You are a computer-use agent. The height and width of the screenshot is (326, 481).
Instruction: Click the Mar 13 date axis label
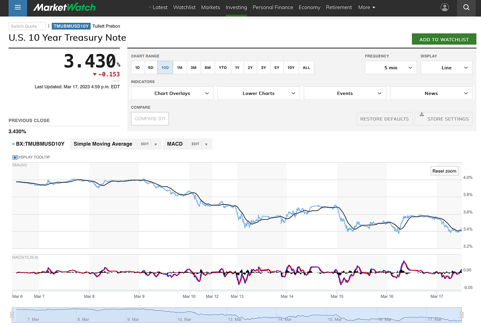point(237,297)
